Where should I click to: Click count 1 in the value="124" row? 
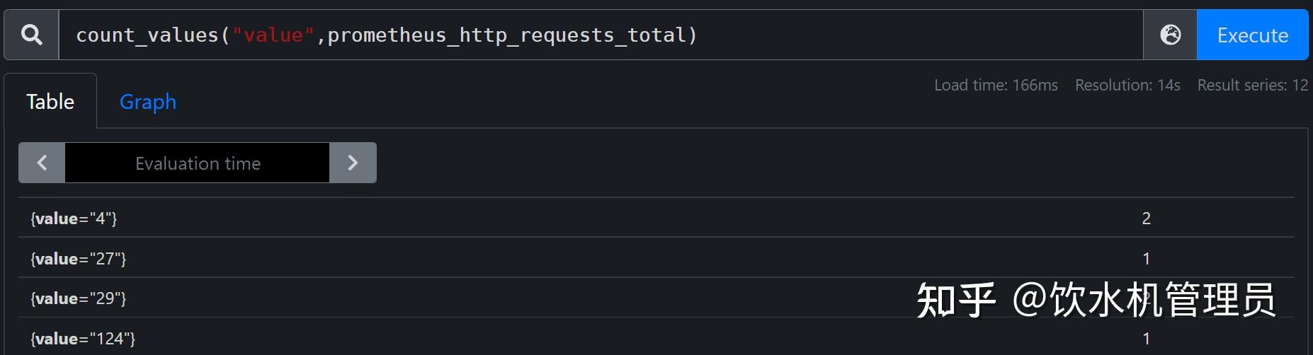point(1146,339)
